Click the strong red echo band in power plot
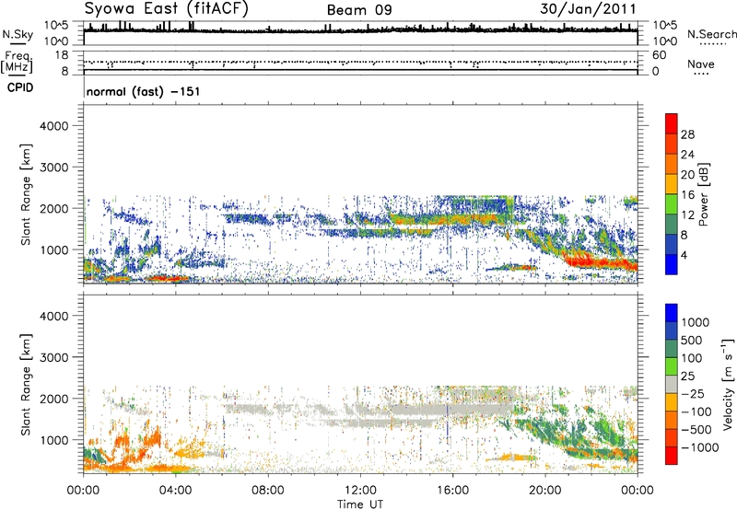Screen dimensions: 737x510 click(x=600, y=262)
